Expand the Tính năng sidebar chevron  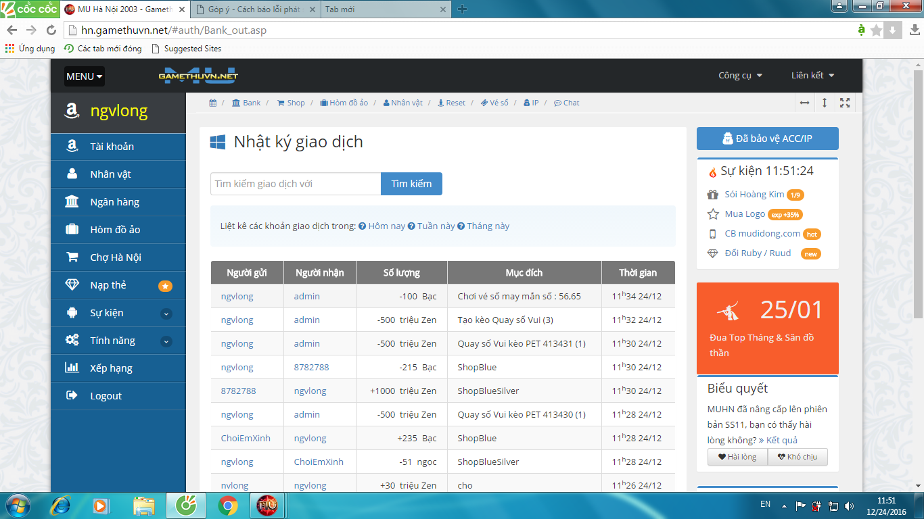(x=166, y=341)
